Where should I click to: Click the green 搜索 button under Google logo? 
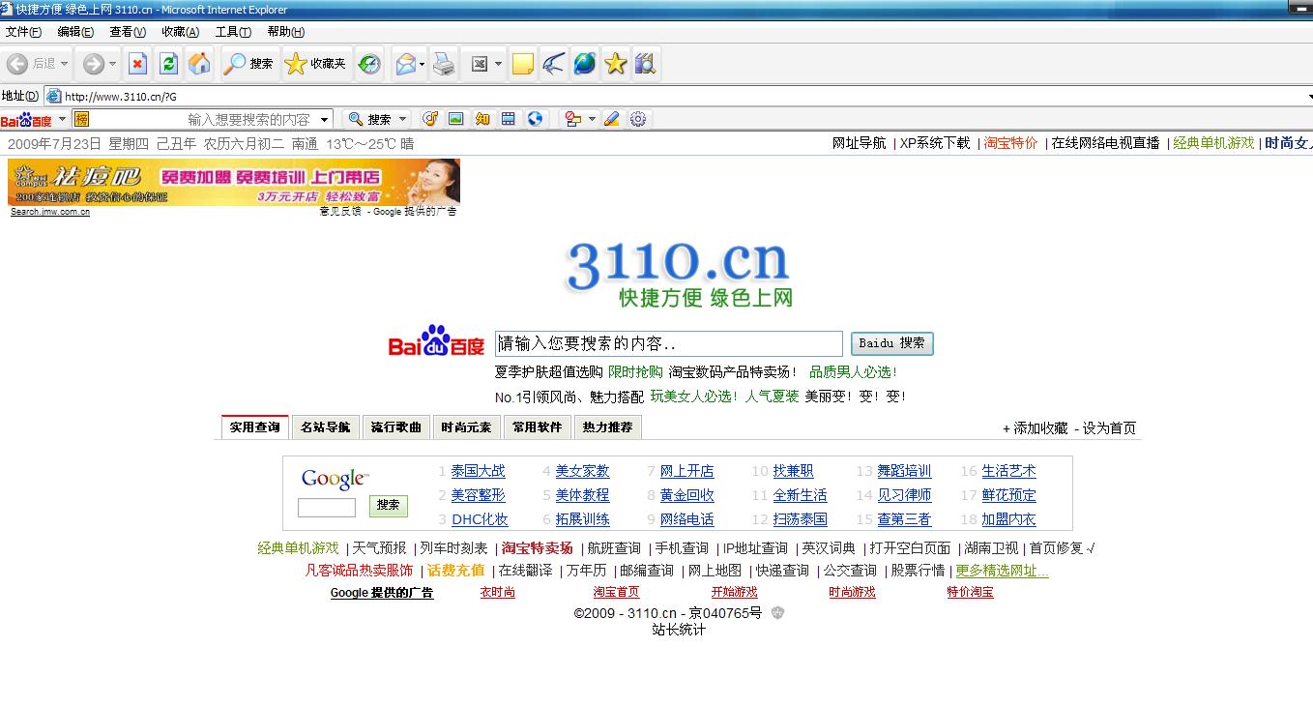pos(388,506)
